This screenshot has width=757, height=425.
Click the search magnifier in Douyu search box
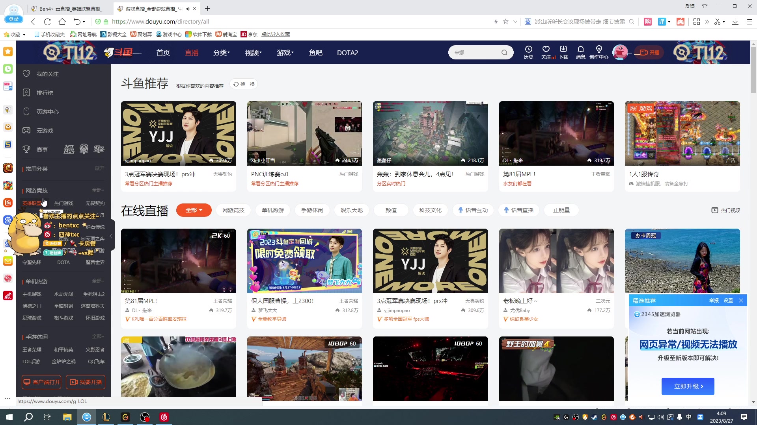point(504,52)
